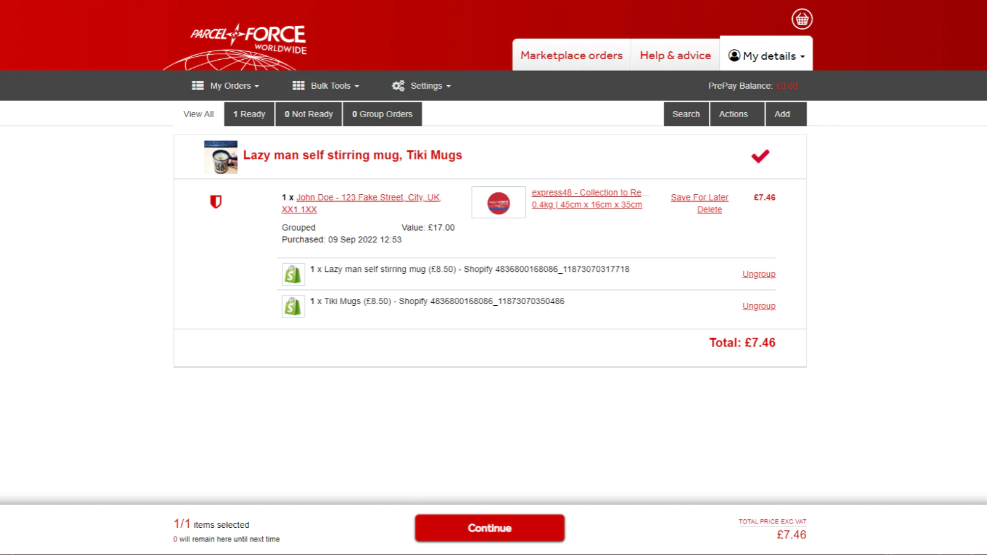The height and width of the screenshot is (555, 987).
Task: Click the red shield icon beside order
Action: (216, 202)
